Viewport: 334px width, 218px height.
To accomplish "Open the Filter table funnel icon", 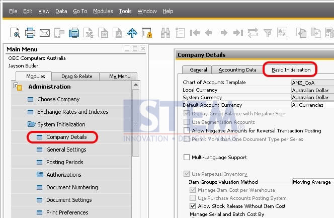I will click(x=268, y=33).
